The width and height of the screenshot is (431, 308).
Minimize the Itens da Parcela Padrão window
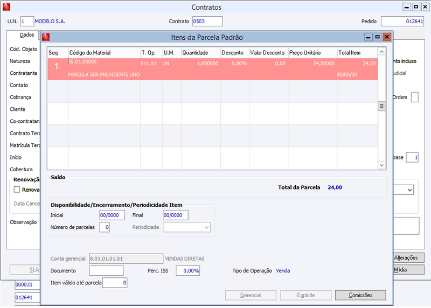pyautogui.click(x=369, y=37)
